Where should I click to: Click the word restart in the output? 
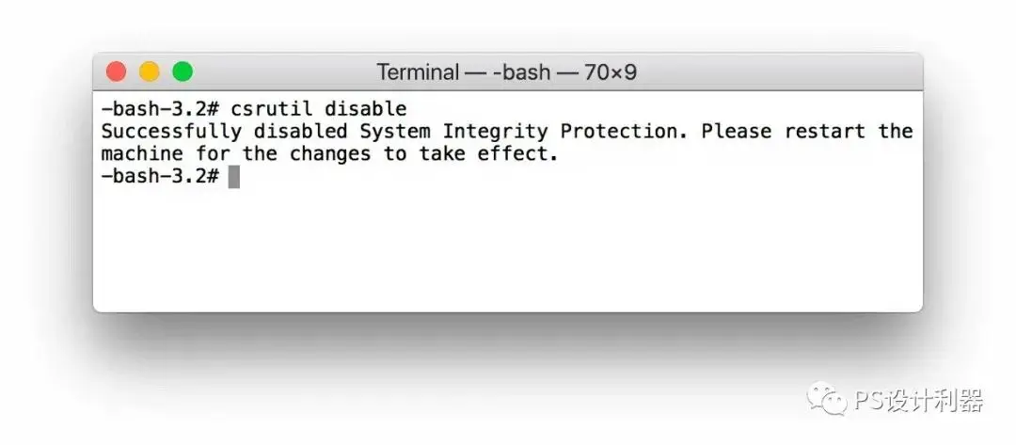(x=825, y=132)
